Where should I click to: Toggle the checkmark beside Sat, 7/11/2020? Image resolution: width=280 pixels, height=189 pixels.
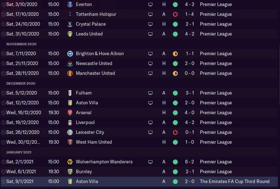click(x=3, y=54)
